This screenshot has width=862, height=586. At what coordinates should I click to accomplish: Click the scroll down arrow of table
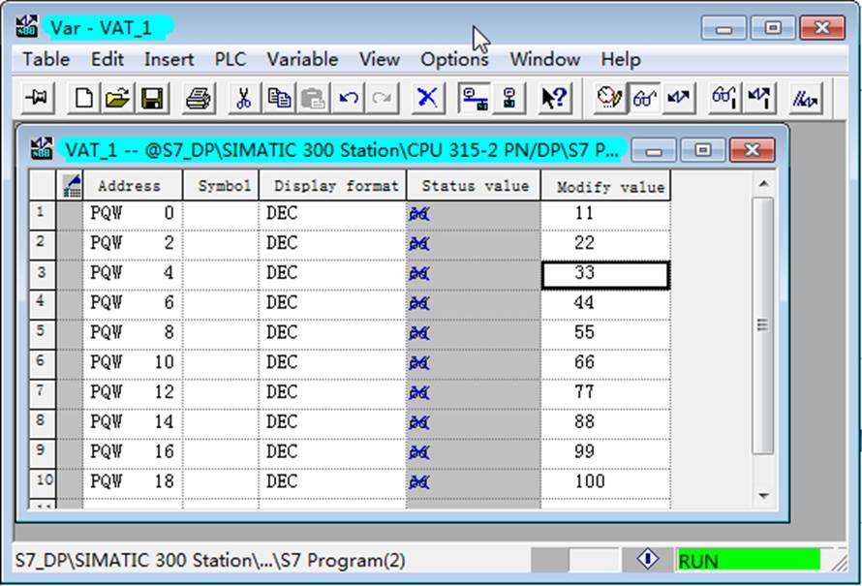763,495
